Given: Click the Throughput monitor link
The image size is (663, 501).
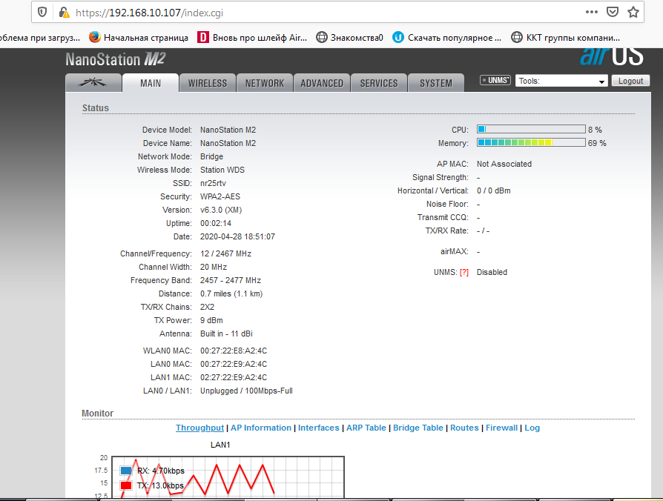Looking at the screenshot, I should pyautogui.click(x=199, y=428).
